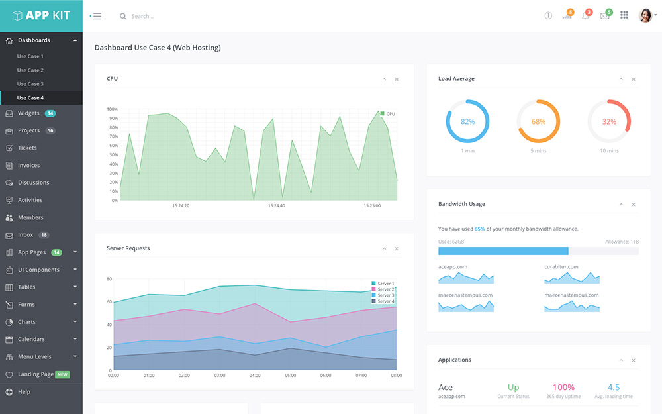Toggle the CPU series legend item
Viewport: 662px width, 414px height.
tap(388, 114)
